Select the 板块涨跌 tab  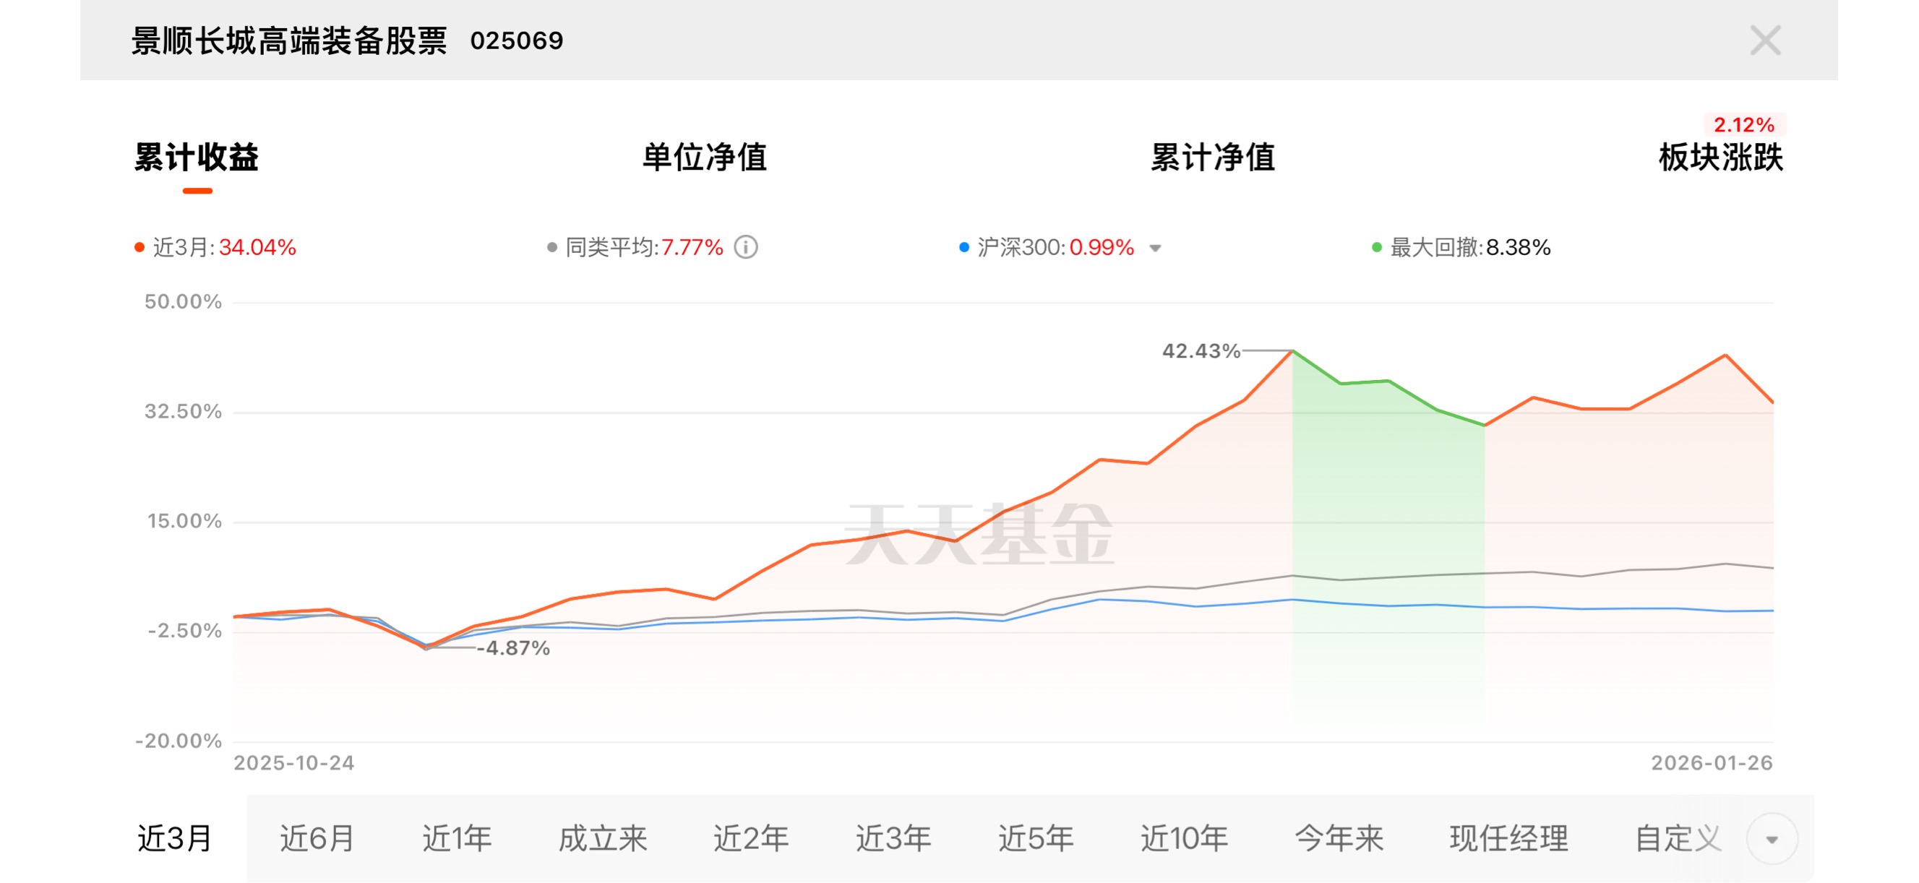(1720, 158)
